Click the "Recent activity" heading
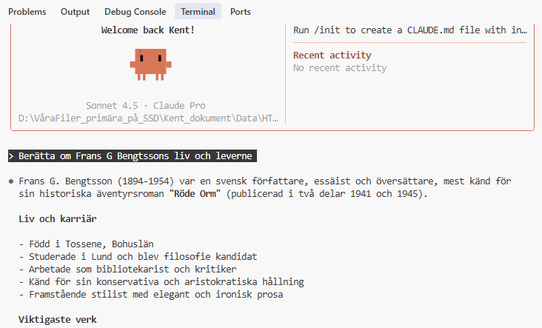 tap(332, 55)
